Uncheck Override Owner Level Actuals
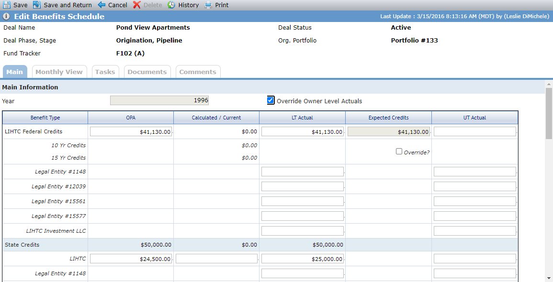553x282 pixels. pyautogui.click(x=271, y=101)
